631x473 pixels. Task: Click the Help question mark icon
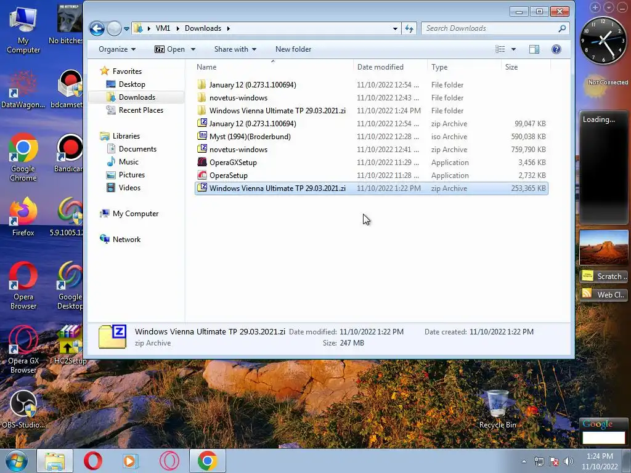coord(556,49)
